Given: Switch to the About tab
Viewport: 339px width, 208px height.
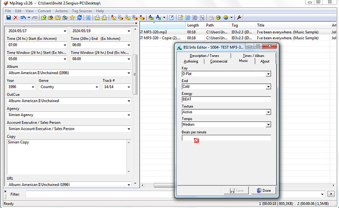Looking at the screenshot, I should click(265, 61).
